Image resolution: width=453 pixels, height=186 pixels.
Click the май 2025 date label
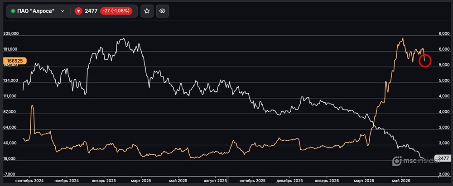click(178, 181)
